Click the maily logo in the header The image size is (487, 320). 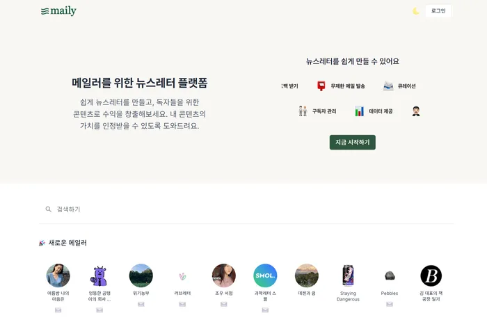(58, 11)
